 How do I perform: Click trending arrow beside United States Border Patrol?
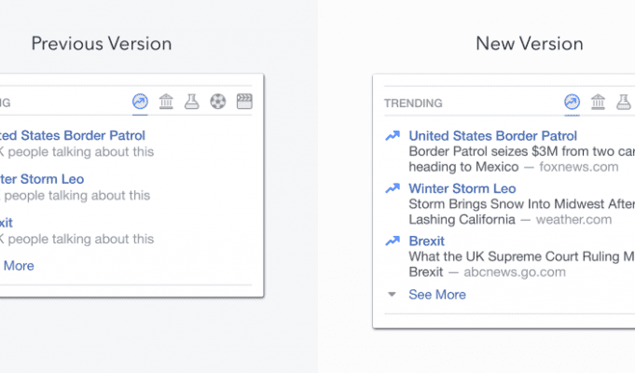click(x=393, y=135)
